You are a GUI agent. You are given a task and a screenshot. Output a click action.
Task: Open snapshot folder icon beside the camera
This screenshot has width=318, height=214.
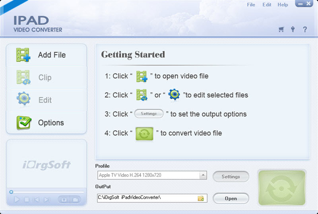(75, 200)
